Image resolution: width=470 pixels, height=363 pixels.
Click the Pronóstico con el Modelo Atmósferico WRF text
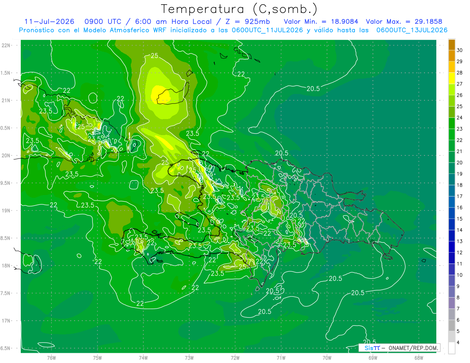click(x=94, y=30)
